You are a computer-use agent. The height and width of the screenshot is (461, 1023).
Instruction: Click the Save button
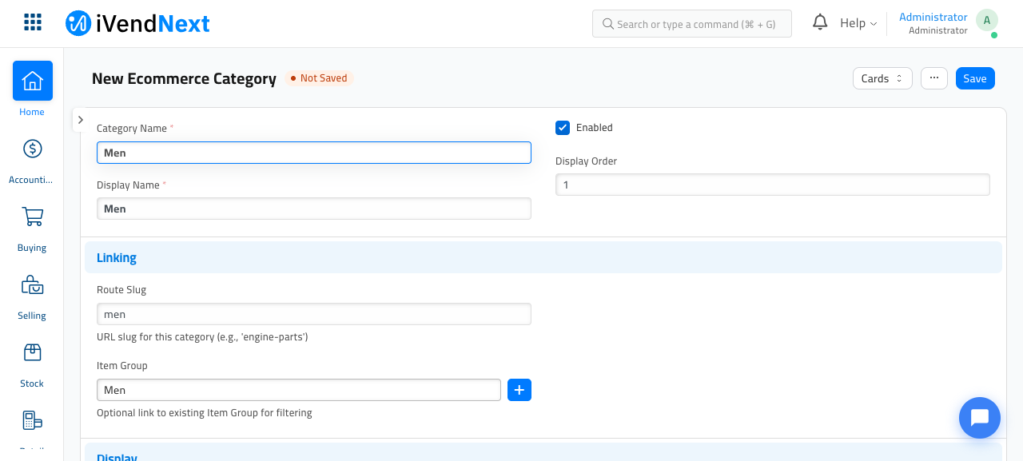point(975,78)
